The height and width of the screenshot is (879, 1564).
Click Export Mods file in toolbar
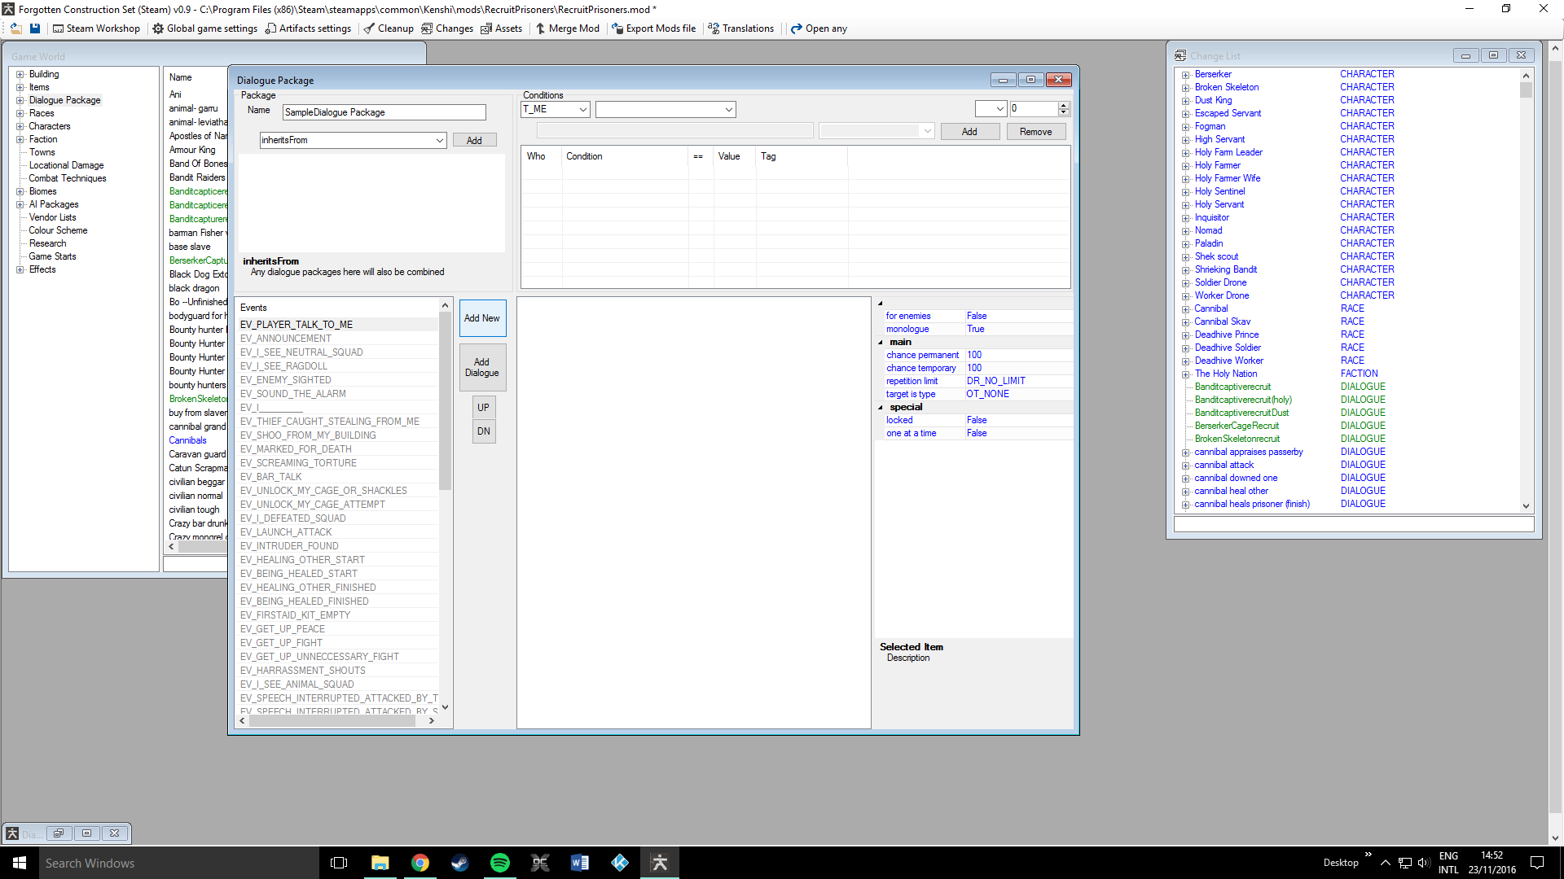[653, 28]
